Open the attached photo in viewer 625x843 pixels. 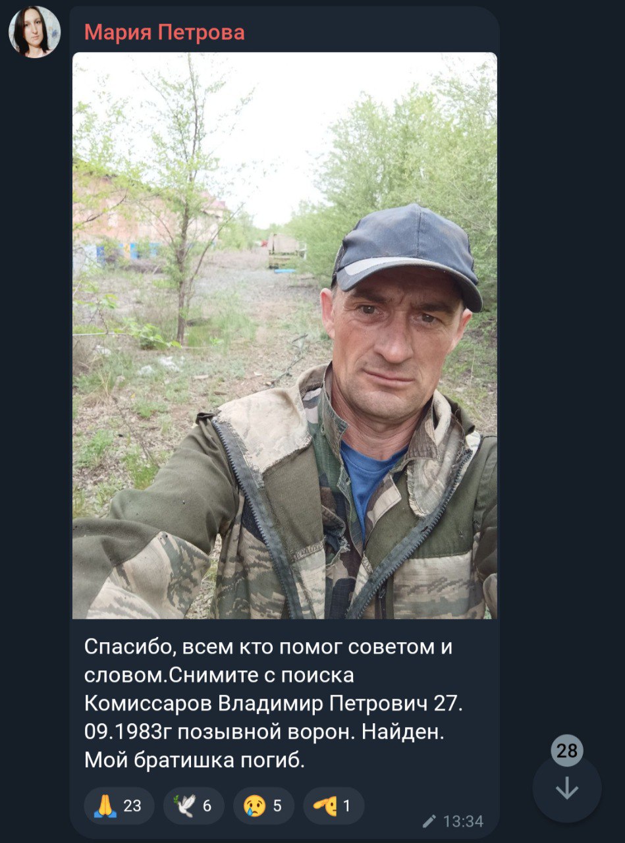pos(285,335)
